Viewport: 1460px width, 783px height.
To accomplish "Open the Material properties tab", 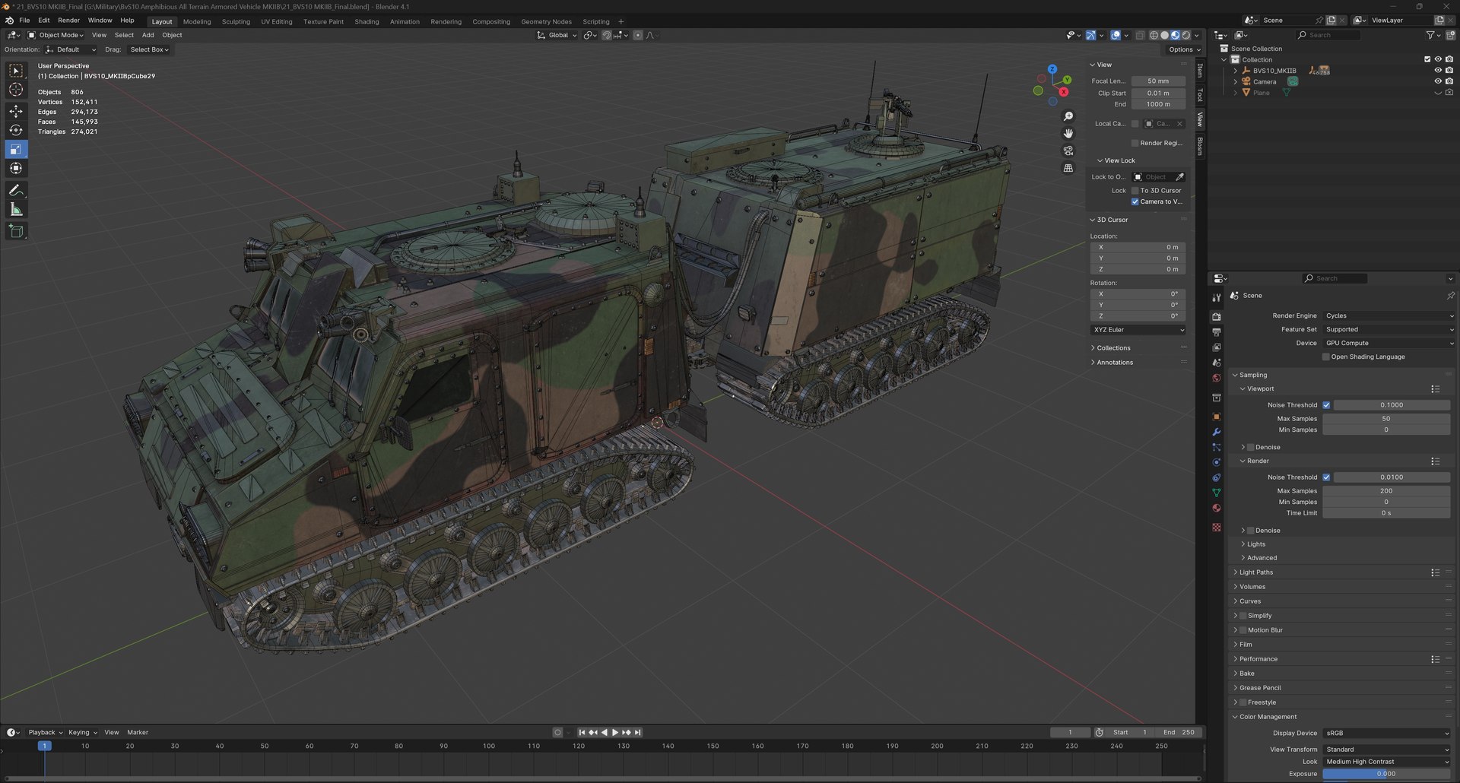I will [x=1217, y=508].
